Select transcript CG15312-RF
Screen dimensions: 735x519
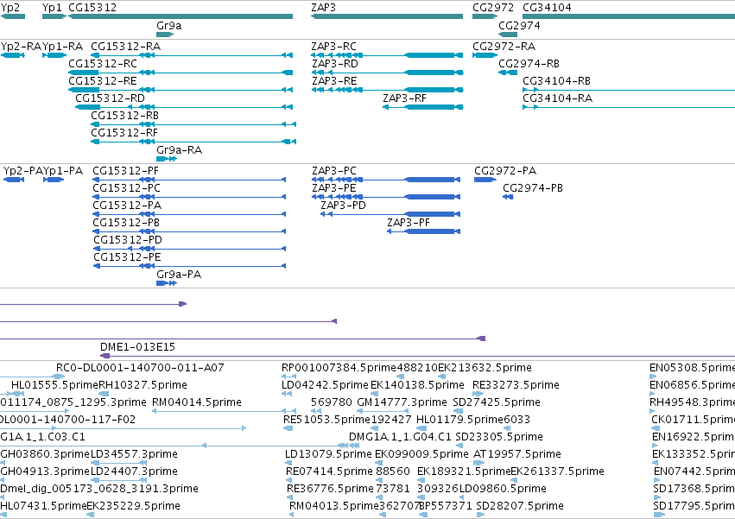point(193,142)
